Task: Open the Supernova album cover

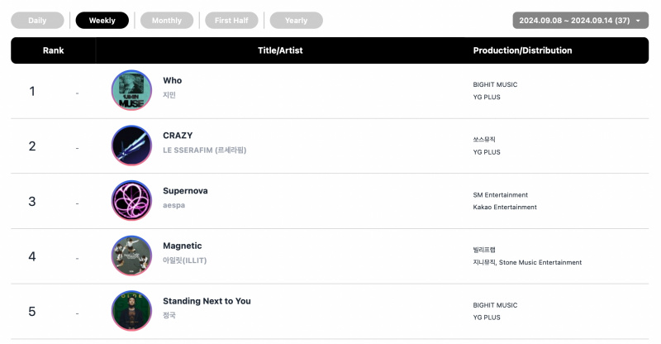Action: pyautogui.click(x=131, y=200)
